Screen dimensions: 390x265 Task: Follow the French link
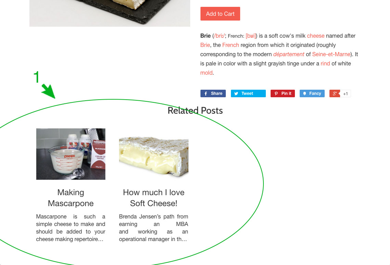[x=231, y=45]
